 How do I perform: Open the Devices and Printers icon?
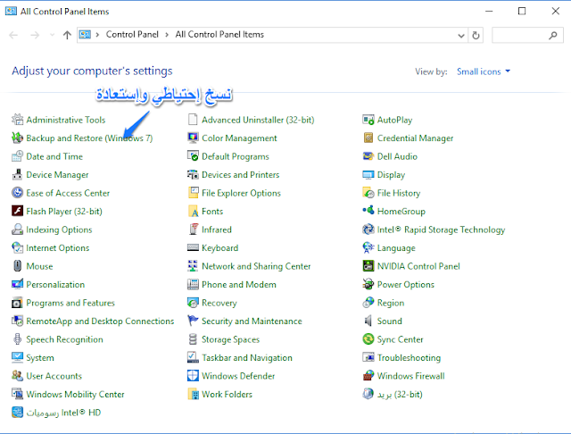click(x=193, y=174)
